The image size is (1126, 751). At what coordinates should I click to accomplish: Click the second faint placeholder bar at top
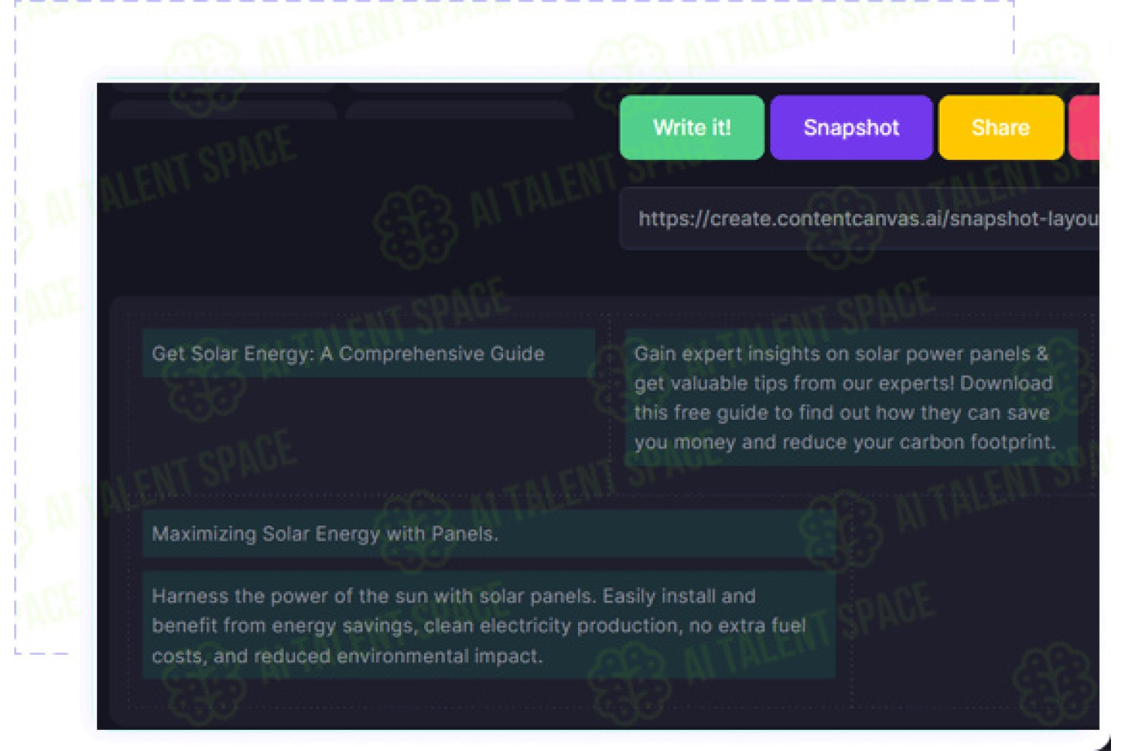pyautogui.click(x=459, y=110)
